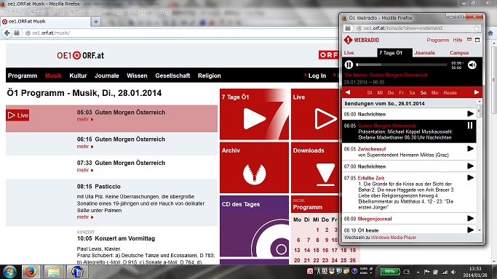Go to next day with right arrow
The image size is (497, 279).
(x=477, y=92)
